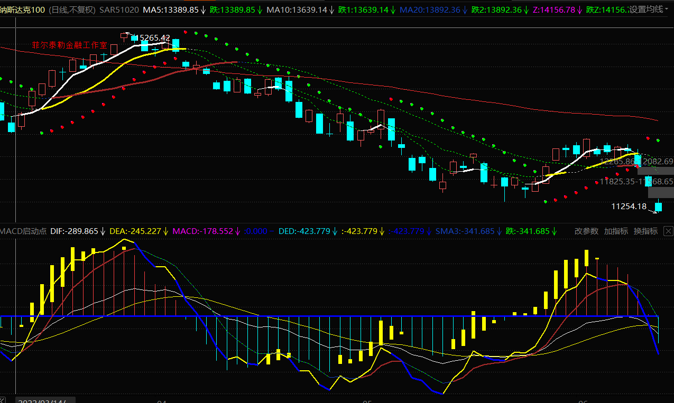Click the 加指标 button

point(616,231)
